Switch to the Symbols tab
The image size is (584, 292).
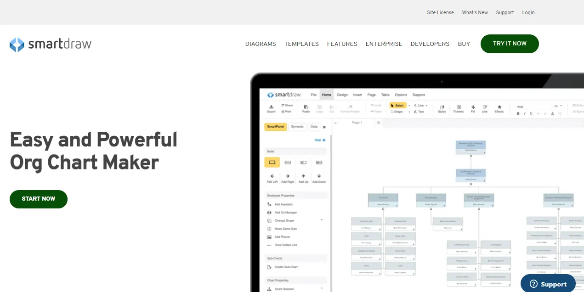pos(297,127)
